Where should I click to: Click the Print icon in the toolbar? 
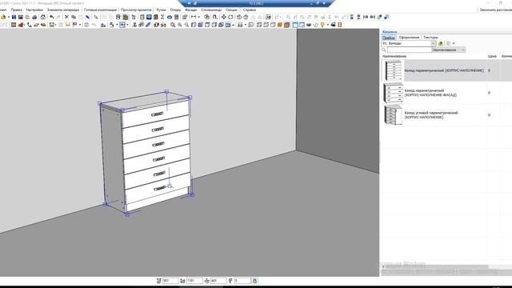pyautogui.click(x=34, y=17)
